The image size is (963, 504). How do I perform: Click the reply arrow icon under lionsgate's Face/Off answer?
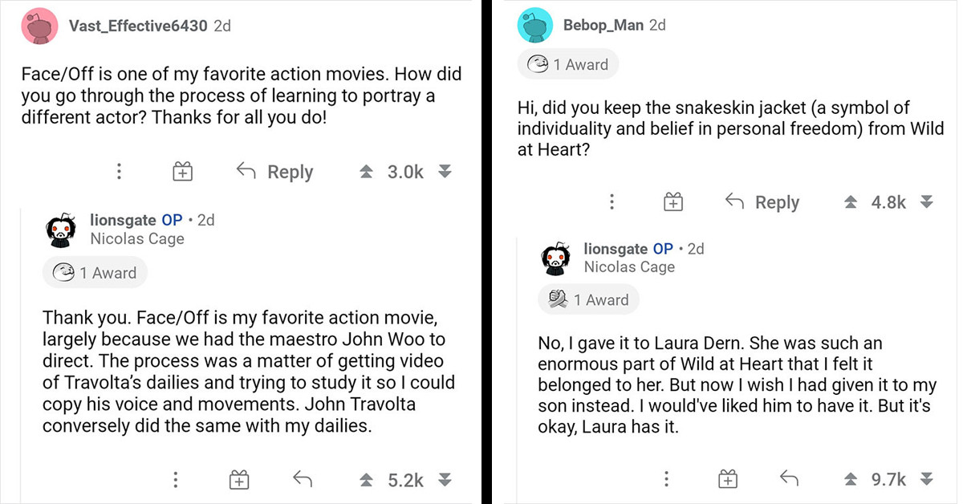click(302, 479)
